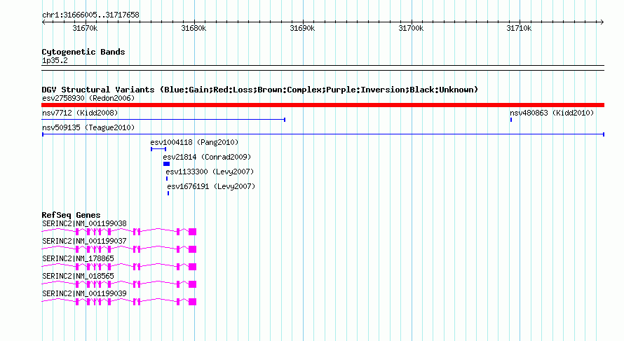Select esv21814 (Conrad2009) label

207,157
